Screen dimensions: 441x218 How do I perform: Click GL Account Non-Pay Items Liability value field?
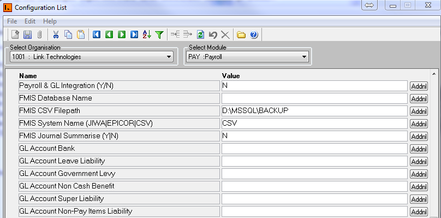314,211
